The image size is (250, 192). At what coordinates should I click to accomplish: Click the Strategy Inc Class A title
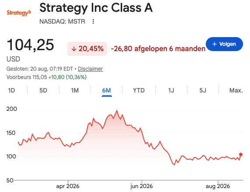[96, 7]
